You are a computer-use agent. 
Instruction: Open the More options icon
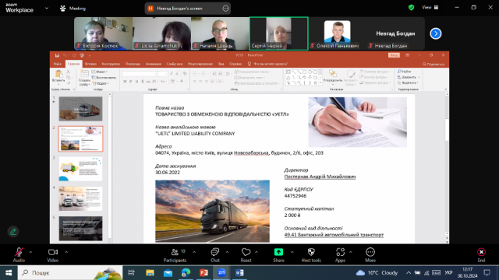click(x=370, y=255)
